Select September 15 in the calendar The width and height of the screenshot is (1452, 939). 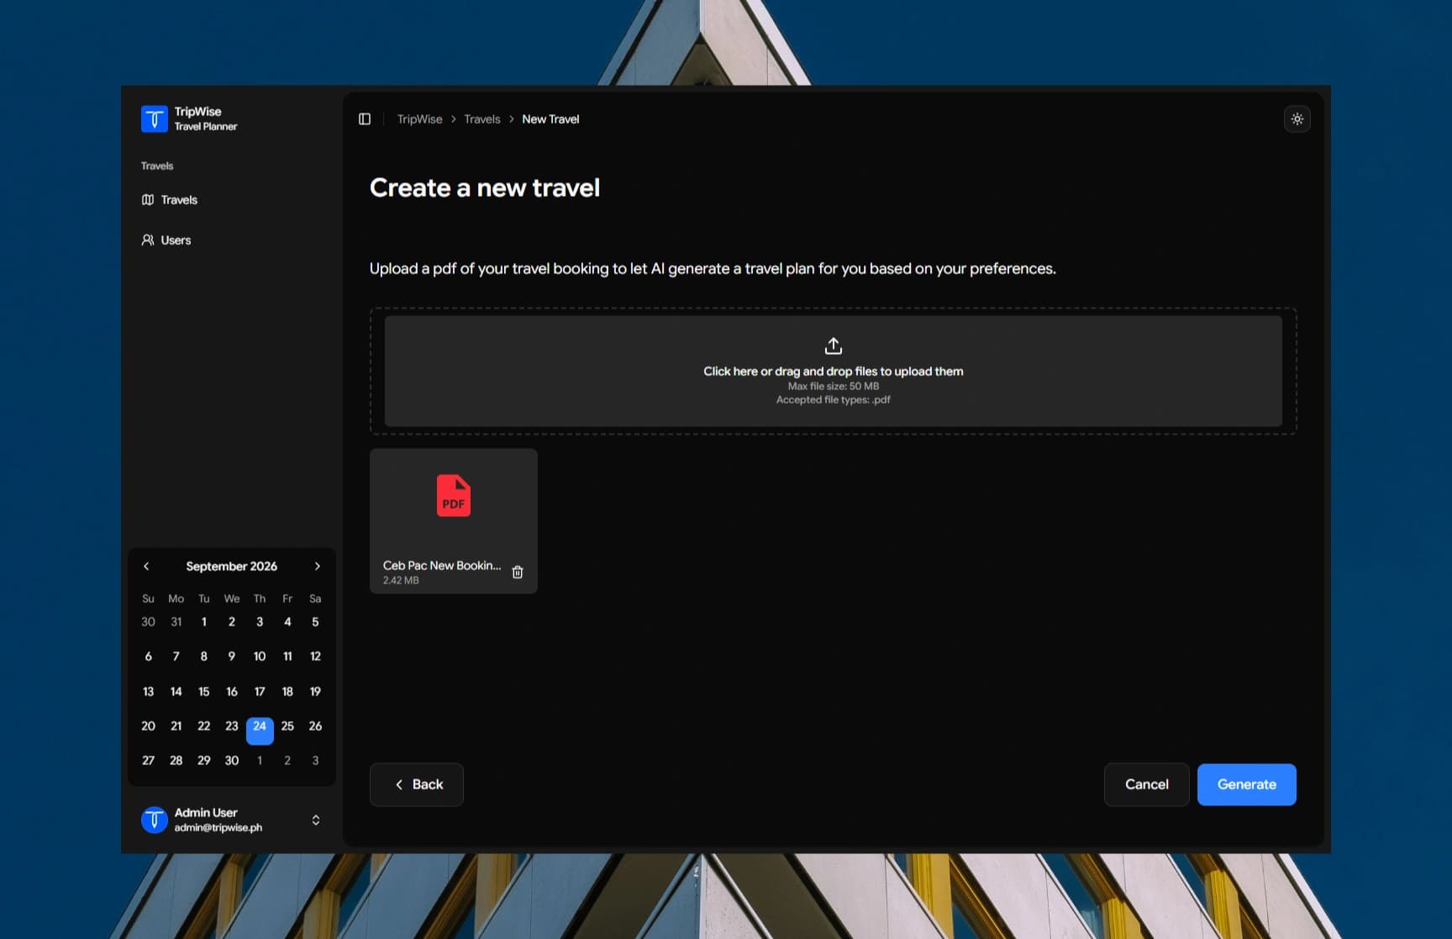click(204, 692)
